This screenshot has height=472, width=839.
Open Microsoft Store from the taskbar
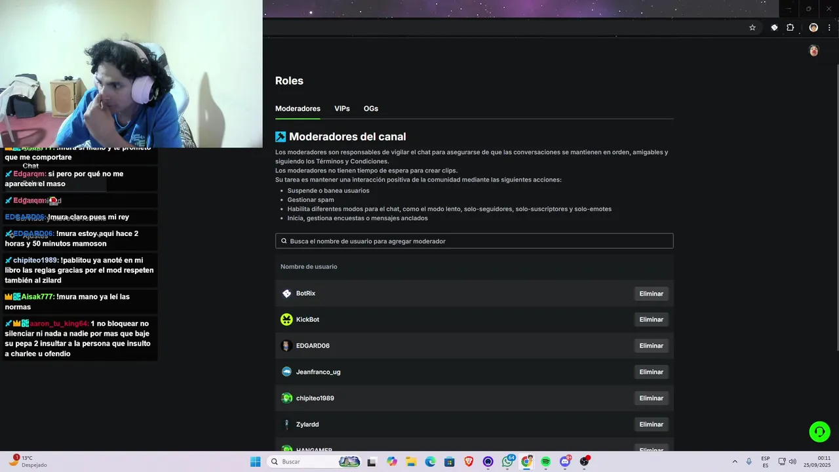[x=450, y=462]
